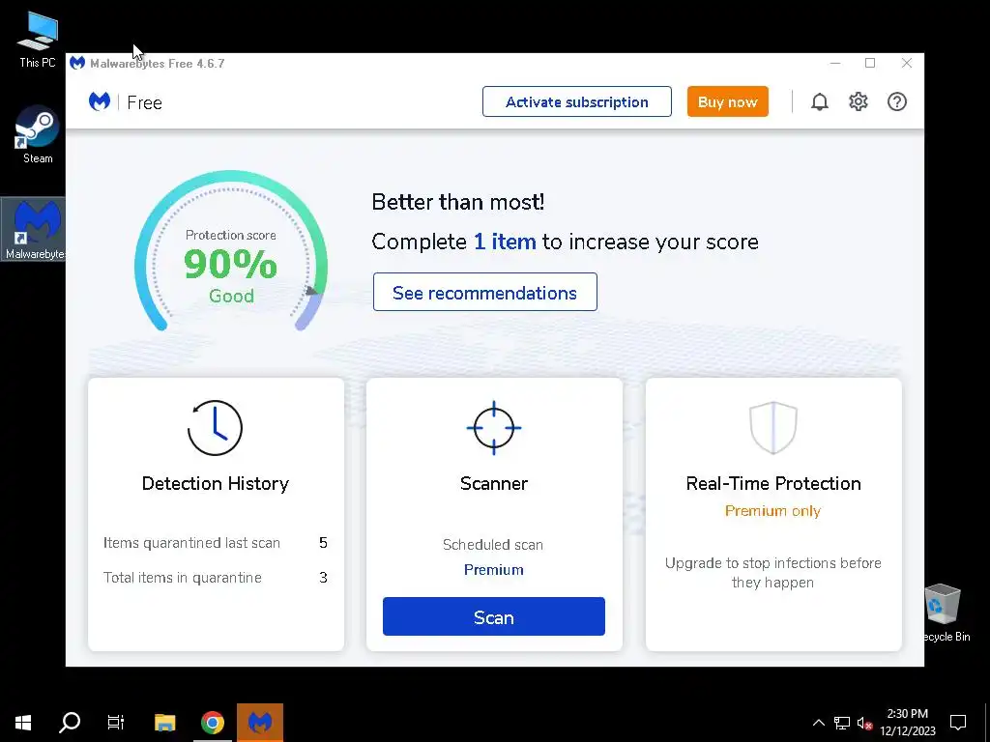Click Upgrade to stop infections text
The image size is (990, 742).
coord(772,572)
